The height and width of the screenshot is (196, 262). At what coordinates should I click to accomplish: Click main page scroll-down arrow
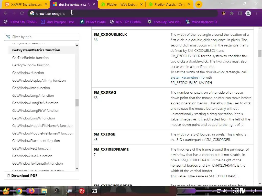[260, 183]
